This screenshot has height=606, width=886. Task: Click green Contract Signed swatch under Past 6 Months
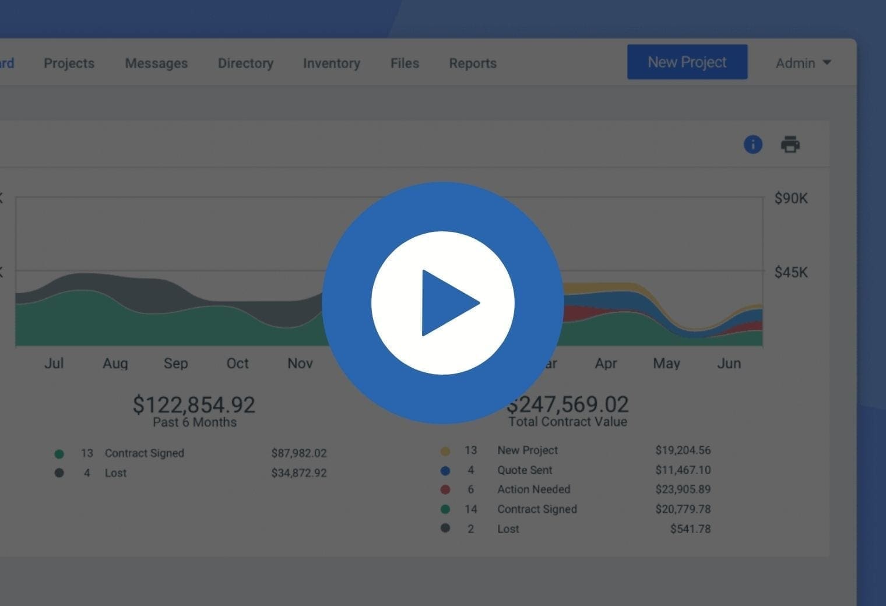(x=59, y=453)
